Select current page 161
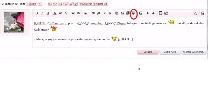 point(75,4)
